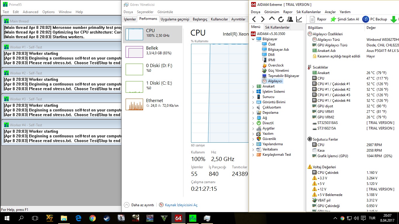Viewport: 399px width, 224px height.
Task: Click the Şimdi Satın Al star button
Action: pyautogui.click(x=345, y=19)
